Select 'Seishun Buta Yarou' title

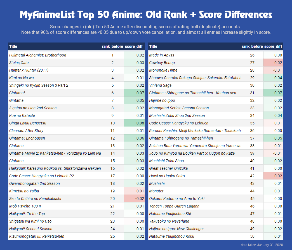(195, 146)
